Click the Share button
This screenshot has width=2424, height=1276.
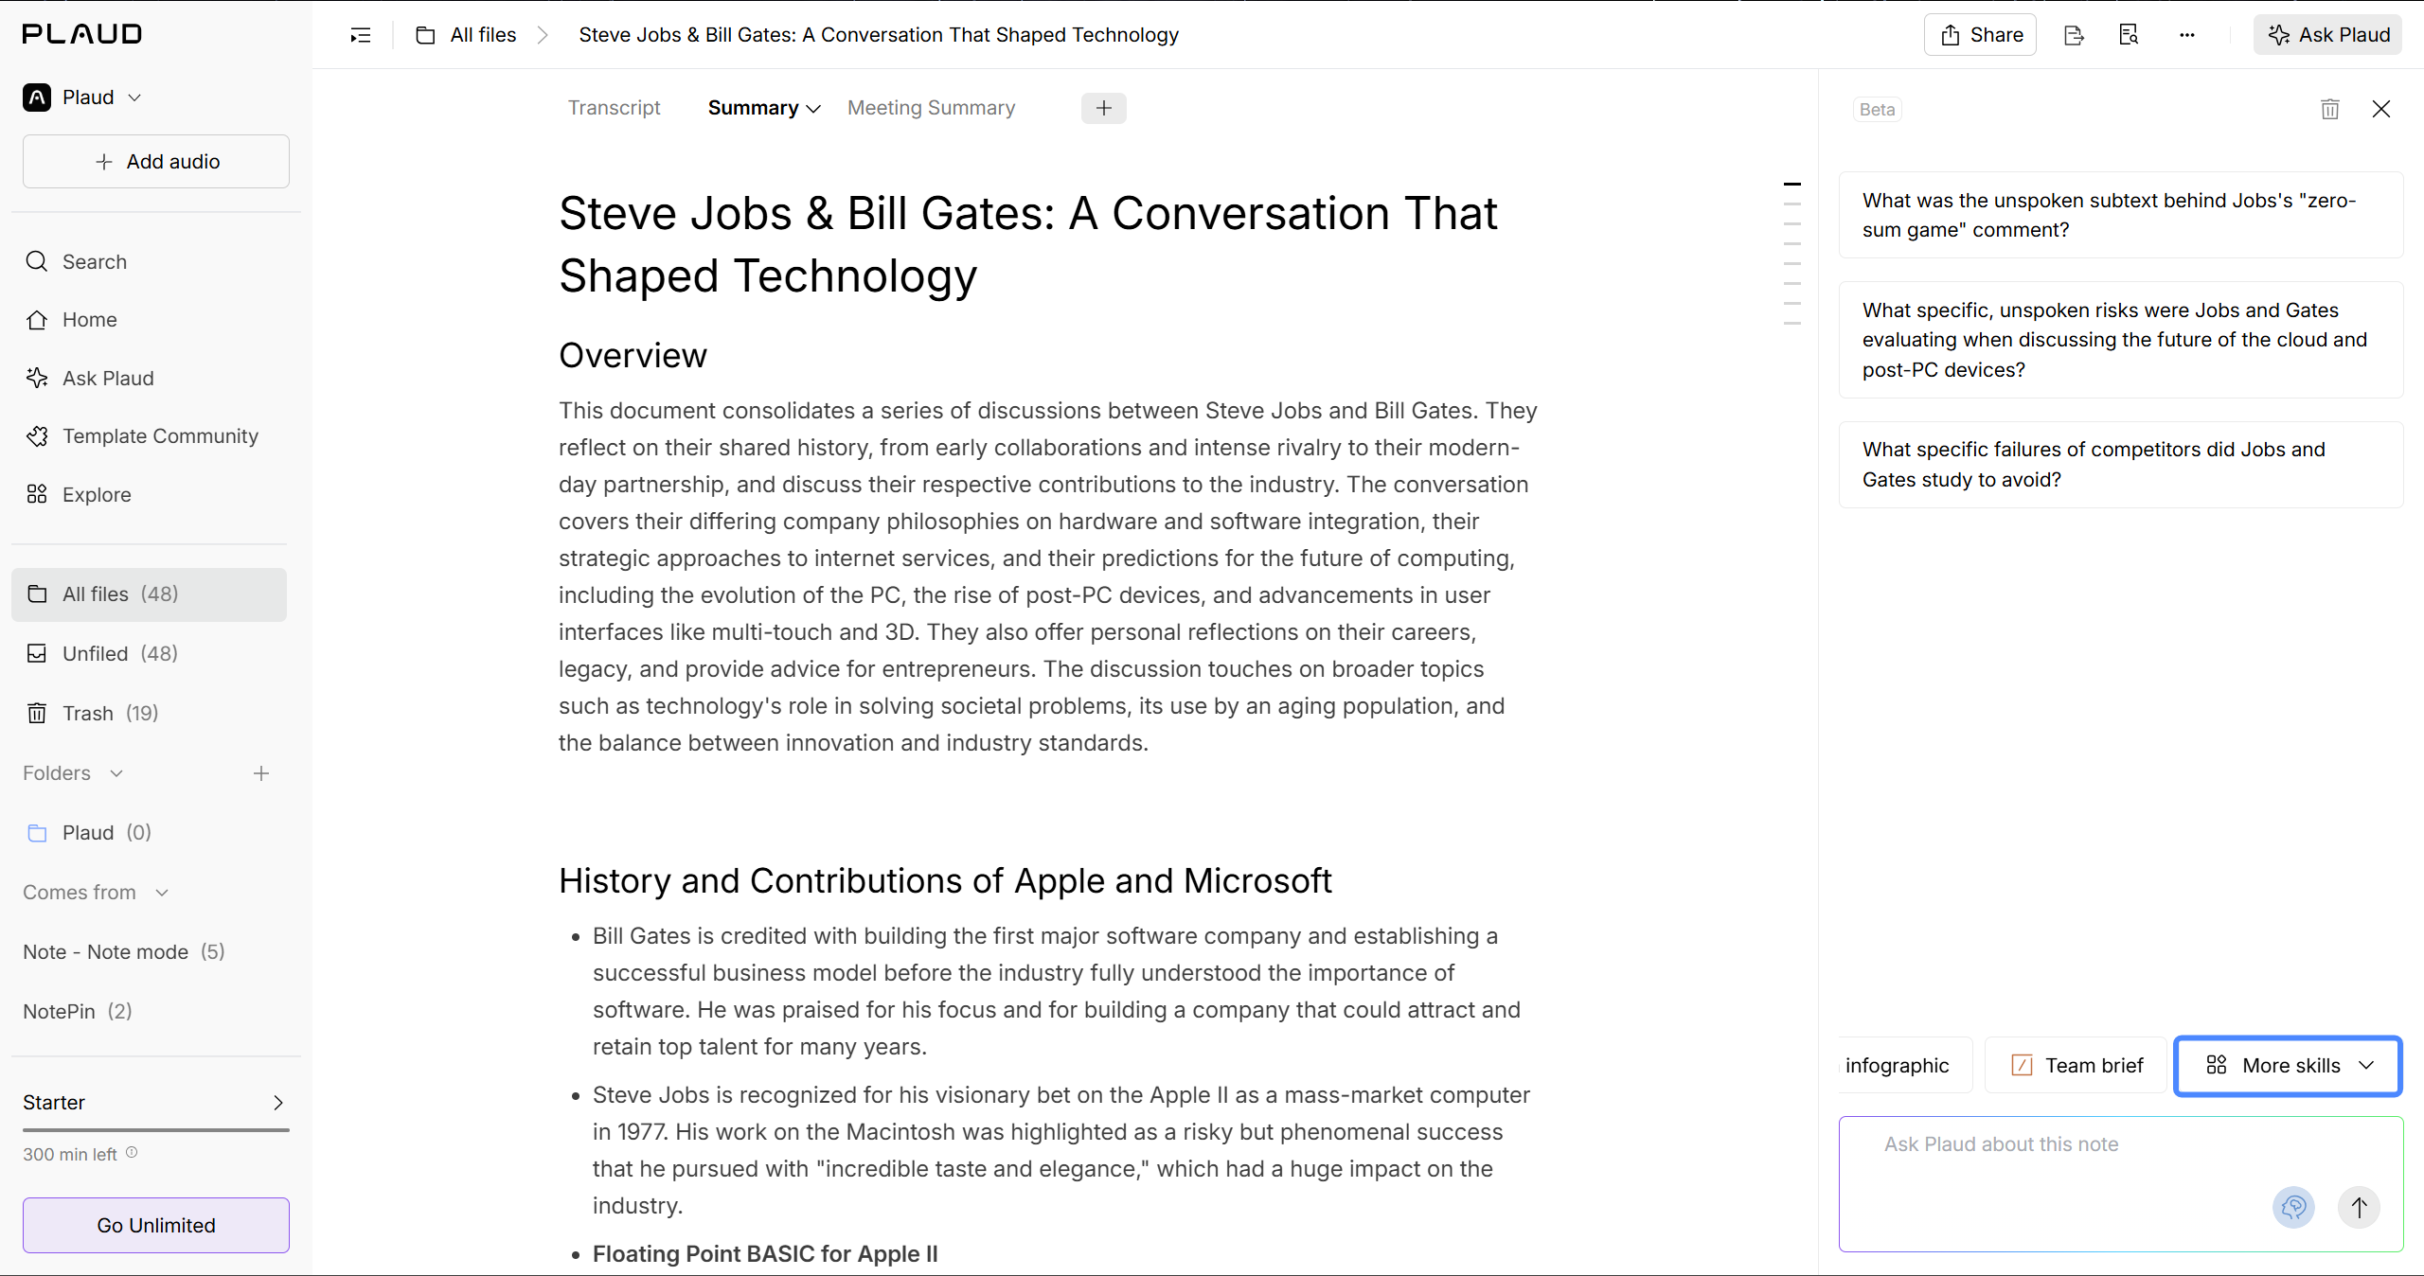(1980, 35)
